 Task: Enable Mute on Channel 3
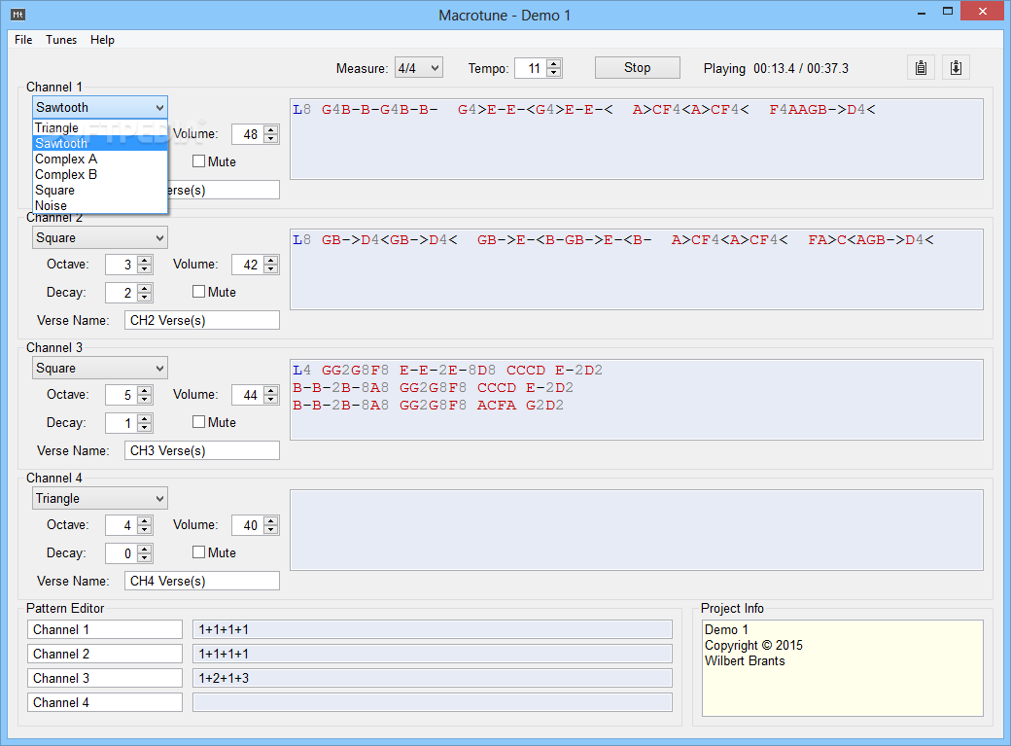pos(199,422)
